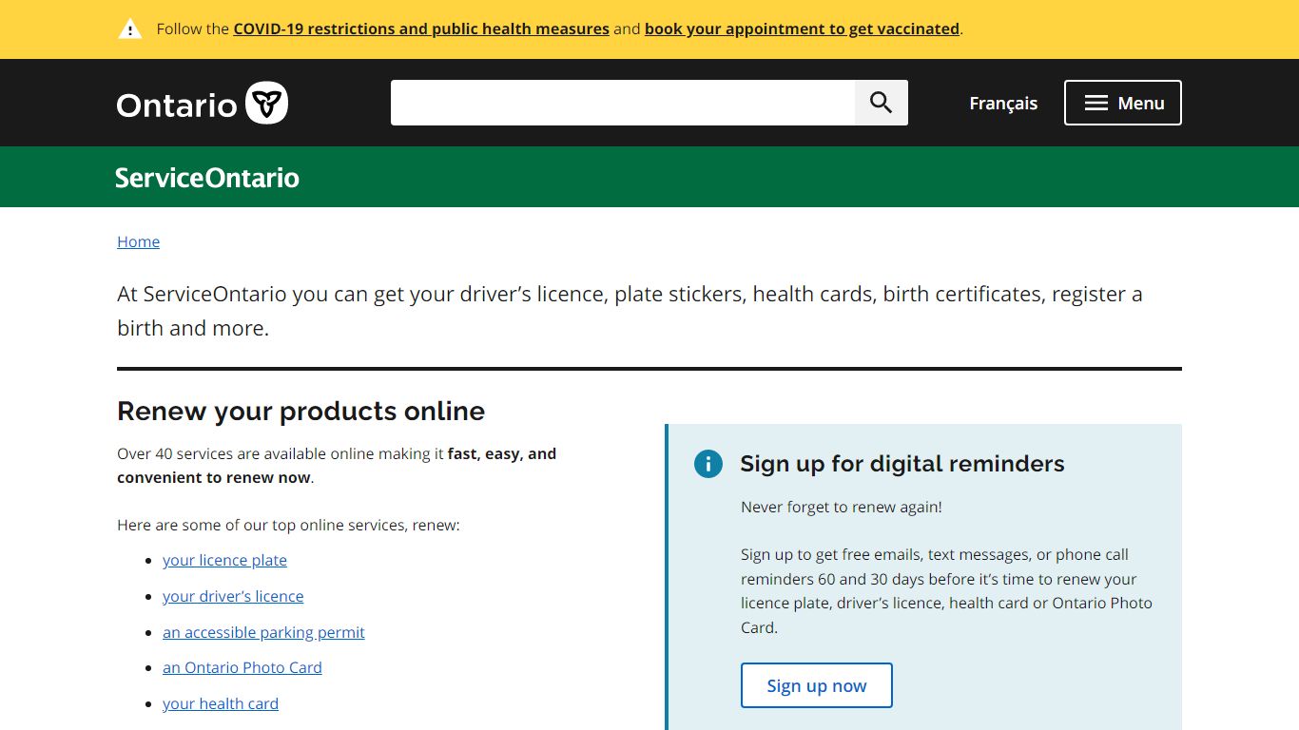The image size is (1299, 730).
Task: Open COVID-19 restrictions and public health measures link
Action: 421,29
